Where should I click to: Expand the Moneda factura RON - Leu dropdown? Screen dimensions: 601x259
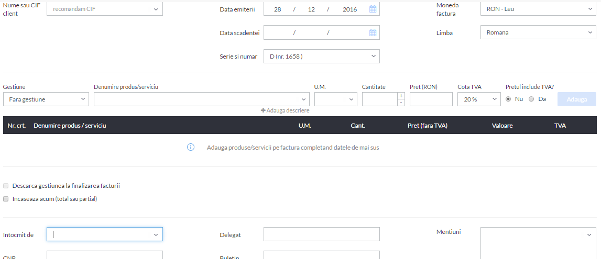pyautogui.click(x=538, y=9)
